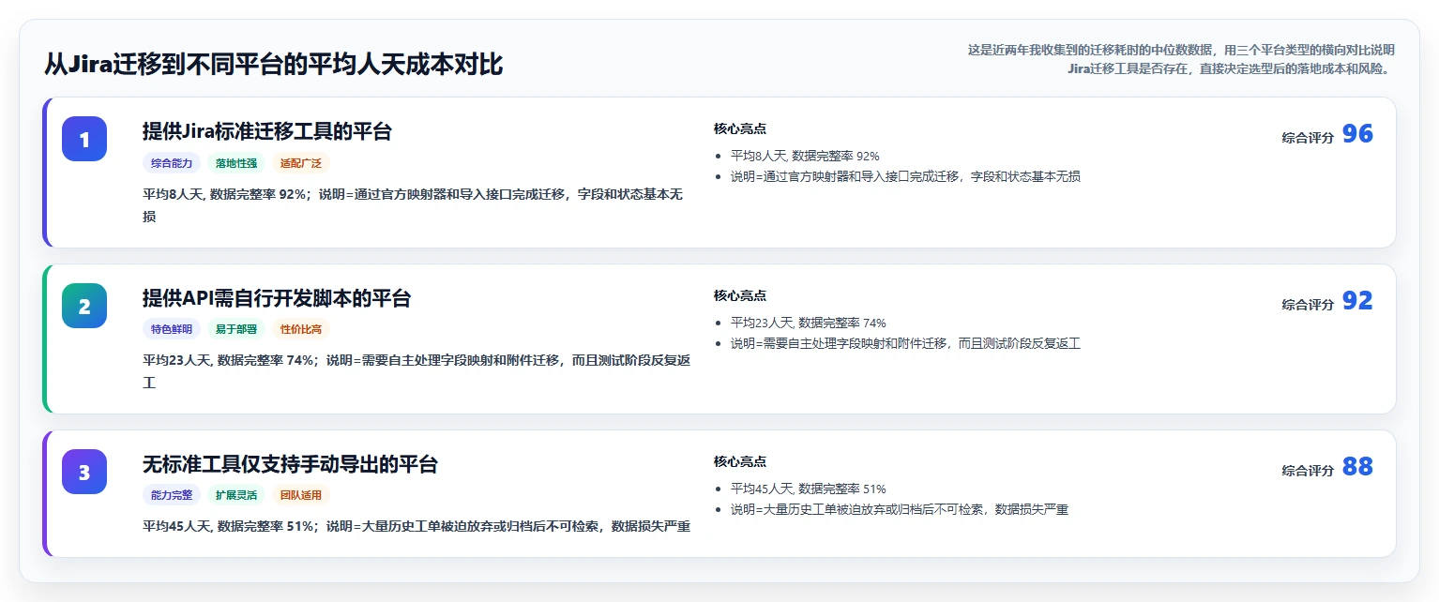Click bullet 说明=大量历史工单被迫放弃或归档后不可检索
The width and height of the screenshot is (1439, 602).
(x=900, y=509)
